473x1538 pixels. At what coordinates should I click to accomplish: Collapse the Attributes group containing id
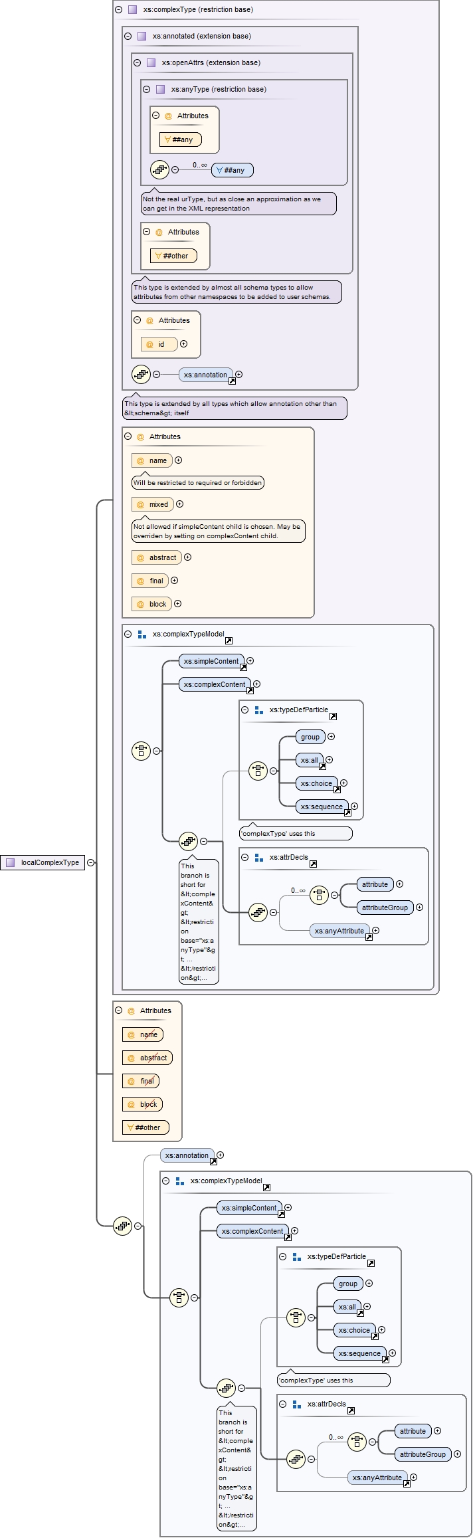[x=137, y=320]
